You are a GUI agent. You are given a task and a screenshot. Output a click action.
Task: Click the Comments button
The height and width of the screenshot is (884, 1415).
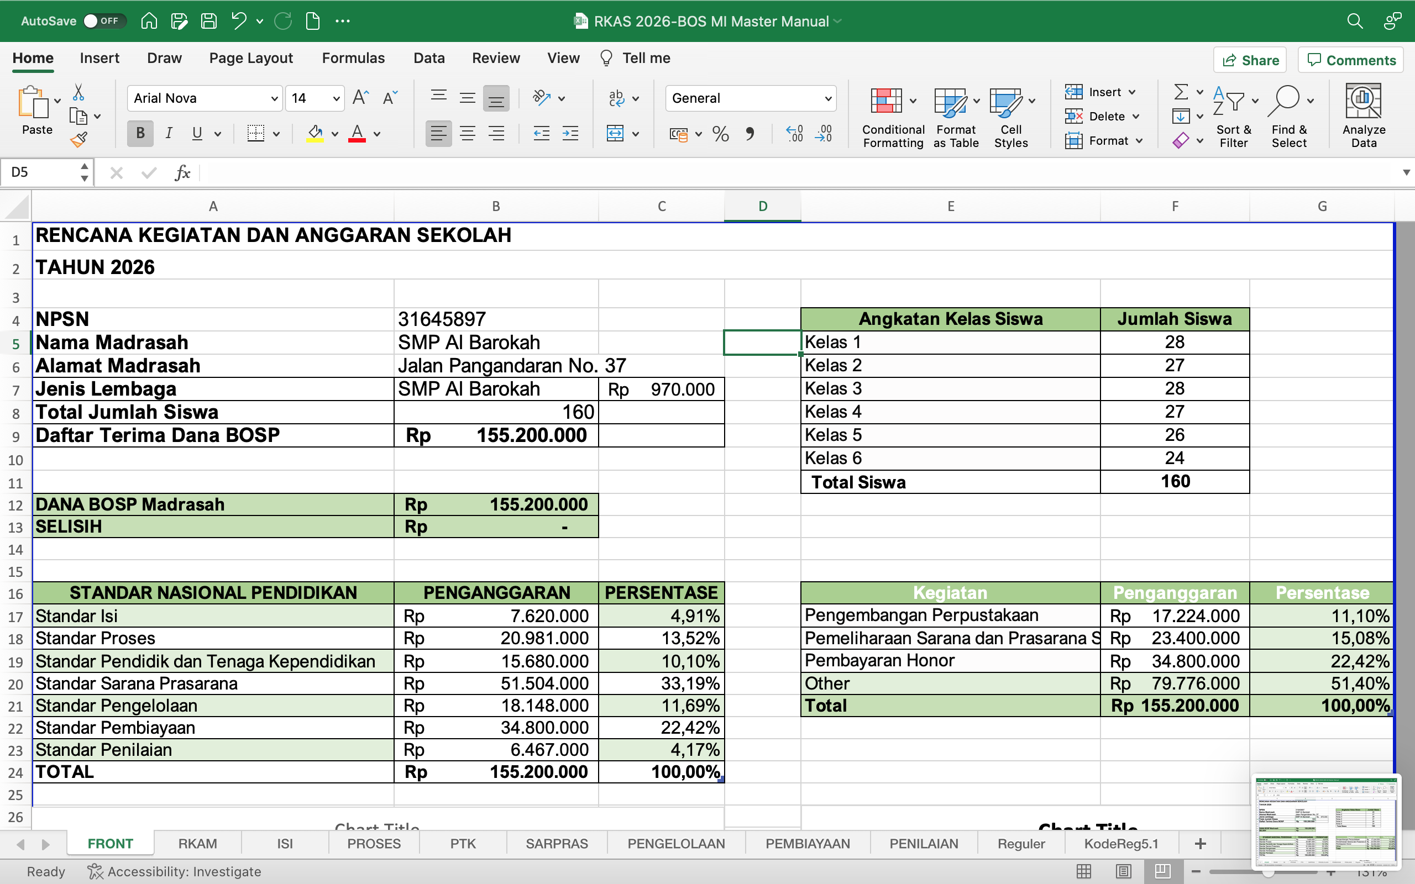[x=1350, y=60]
